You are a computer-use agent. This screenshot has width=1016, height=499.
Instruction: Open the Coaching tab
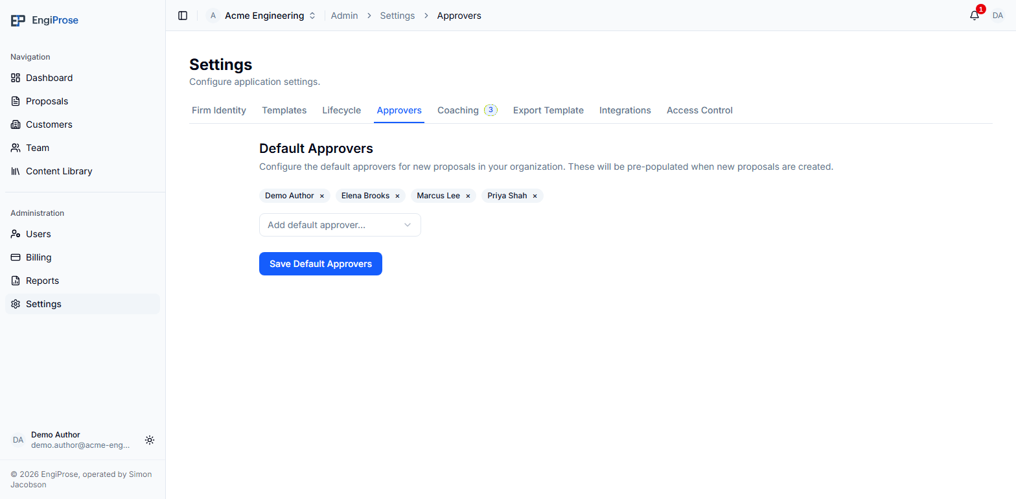467,110
